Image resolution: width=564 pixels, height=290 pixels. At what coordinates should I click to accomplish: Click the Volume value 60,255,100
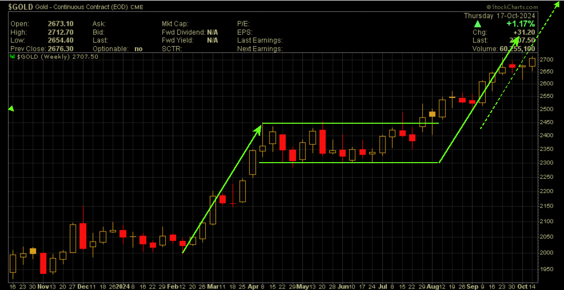[x=517, y=48]
